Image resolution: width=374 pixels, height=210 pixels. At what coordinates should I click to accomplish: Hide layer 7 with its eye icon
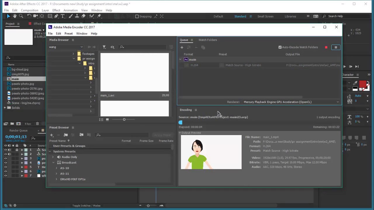6,176
